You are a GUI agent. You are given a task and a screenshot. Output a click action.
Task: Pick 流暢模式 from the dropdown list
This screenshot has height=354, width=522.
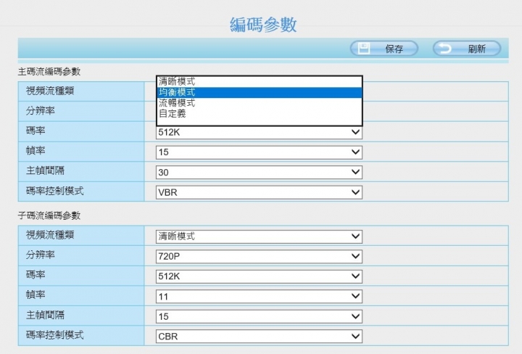coord(260,103)
